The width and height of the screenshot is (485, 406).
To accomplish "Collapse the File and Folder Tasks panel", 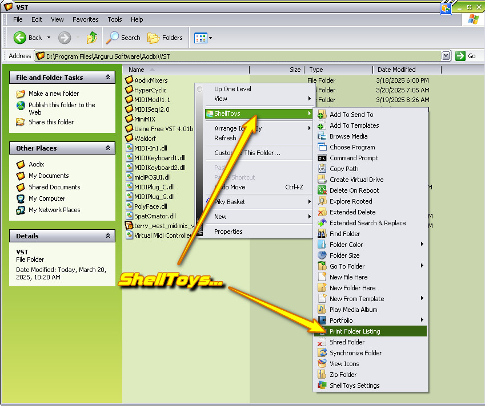I will (108, 77).
